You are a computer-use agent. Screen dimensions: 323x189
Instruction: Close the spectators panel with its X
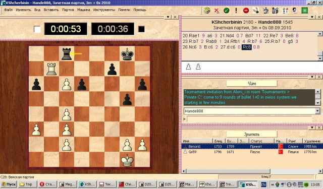pos(319,128)
